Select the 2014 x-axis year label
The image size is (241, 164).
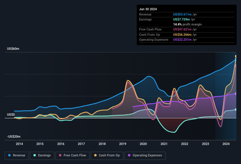pyautogui.click(x=19, y=144)
